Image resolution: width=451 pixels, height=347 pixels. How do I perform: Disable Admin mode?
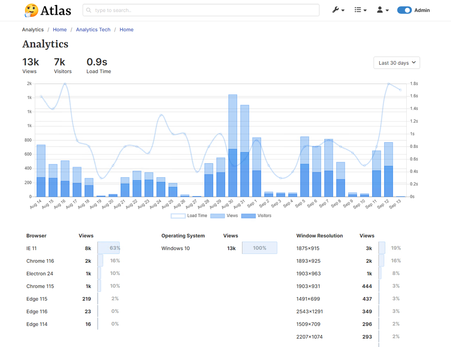pyautogui.click(x=404, y=10)
